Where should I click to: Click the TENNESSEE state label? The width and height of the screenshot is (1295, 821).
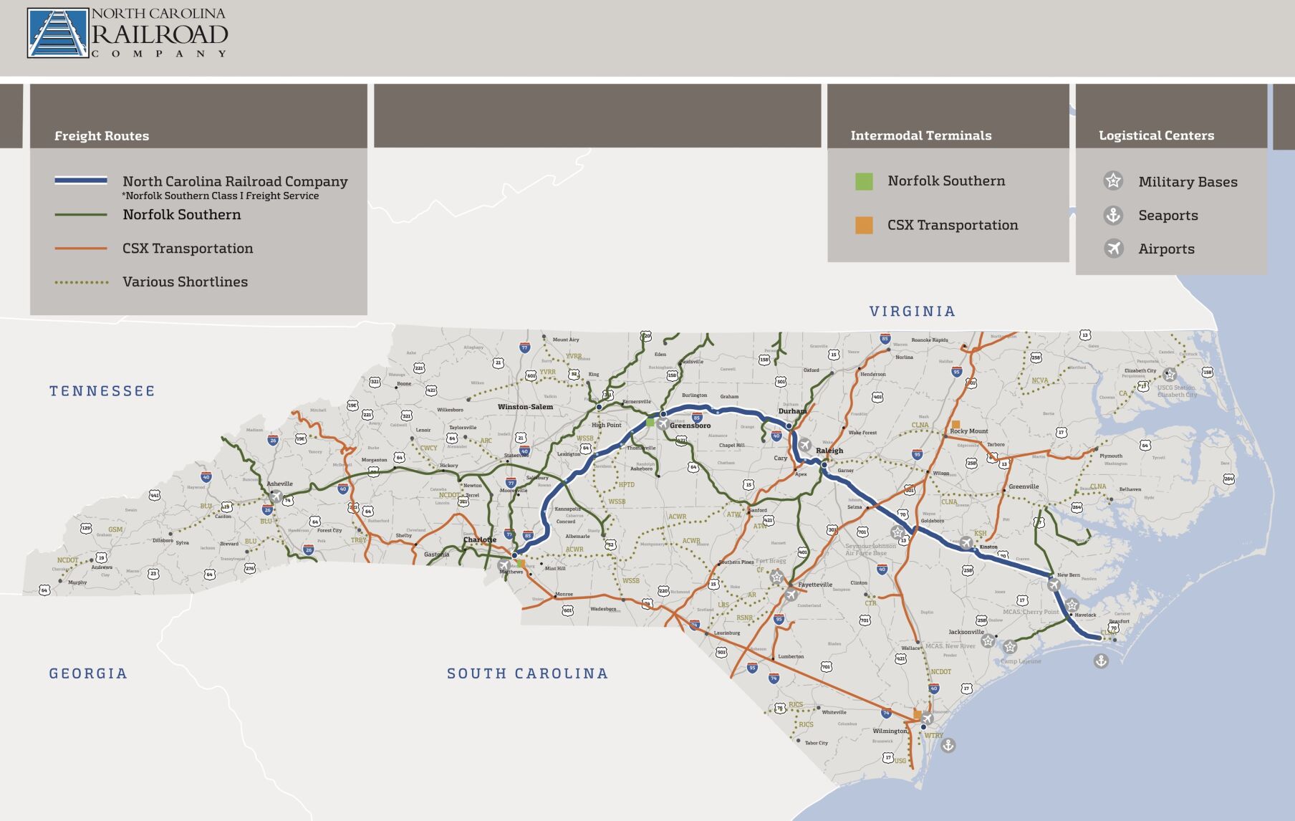(102, 390)
